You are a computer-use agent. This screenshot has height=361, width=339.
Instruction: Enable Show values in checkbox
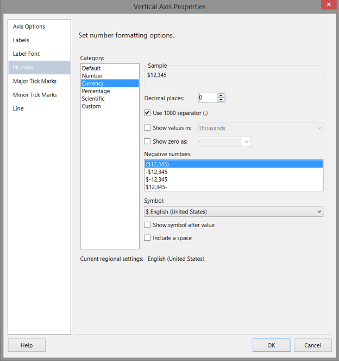[147, 128]
